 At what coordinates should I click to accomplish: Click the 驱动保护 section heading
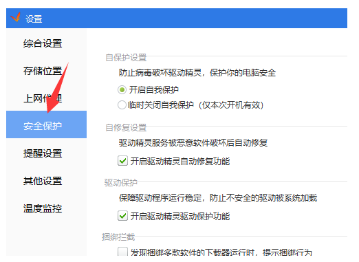(121, 183)
